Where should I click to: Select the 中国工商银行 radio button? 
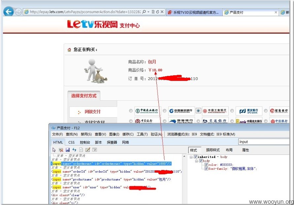pos(198,111)
